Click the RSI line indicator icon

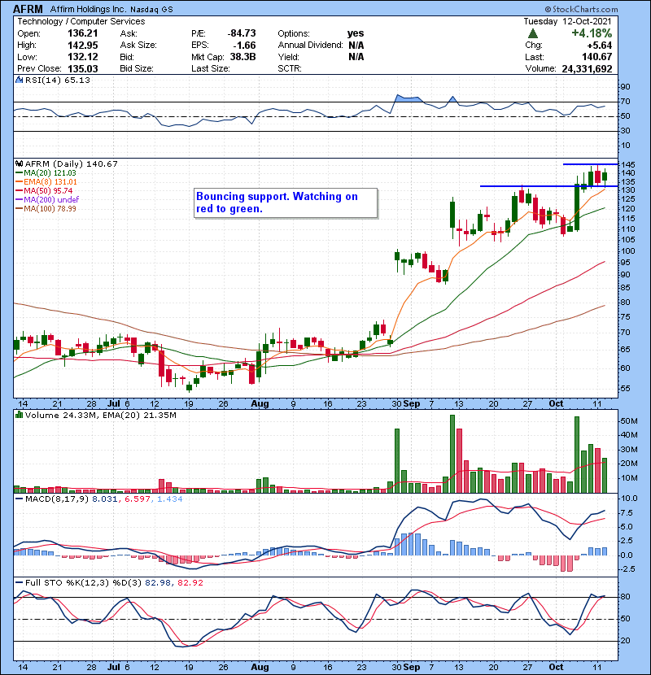click(x=19, y=80)
